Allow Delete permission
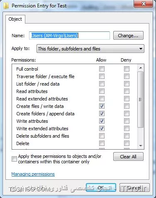Screen dimensions: 156x198 [102, 143]
